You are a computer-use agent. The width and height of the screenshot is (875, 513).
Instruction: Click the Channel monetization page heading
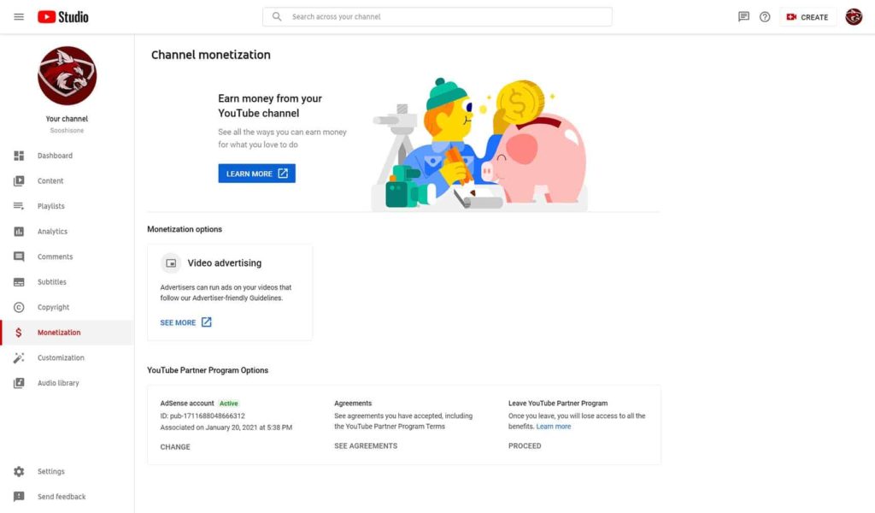point(211,55)
